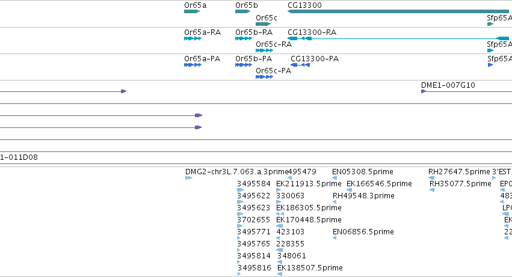512x277 pixels.
Task: Click the Or65b-PA protein label
Action: (x=254, y=59)
